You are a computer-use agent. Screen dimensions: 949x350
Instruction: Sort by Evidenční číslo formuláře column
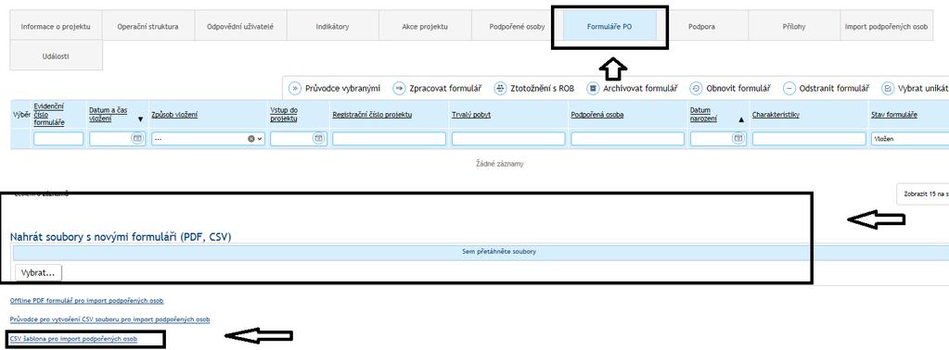click(49, 114)
